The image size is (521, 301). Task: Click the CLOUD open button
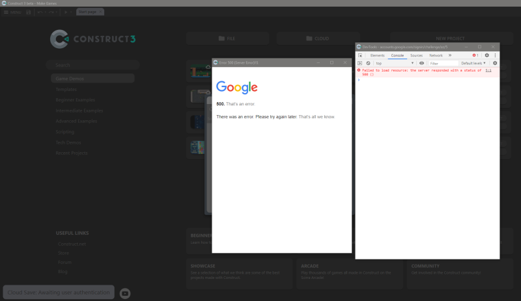(x=318, y=38)
